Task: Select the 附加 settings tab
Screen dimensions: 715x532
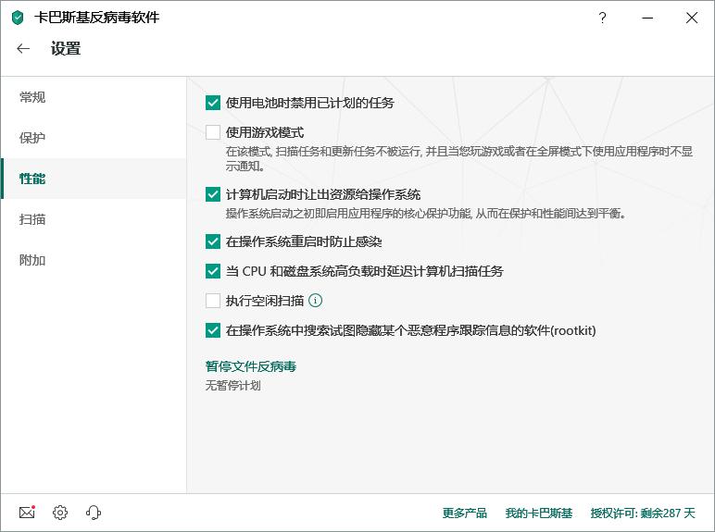Action: 94,260
